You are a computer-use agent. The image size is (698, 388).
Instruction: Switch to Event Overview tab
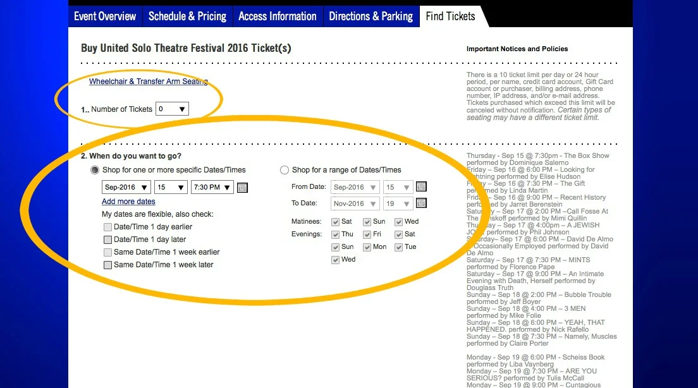pos(105,16)
